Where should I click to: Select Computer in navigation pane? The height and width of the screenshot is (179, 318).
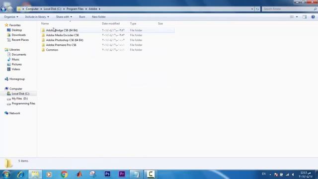[x=15, y=89]
